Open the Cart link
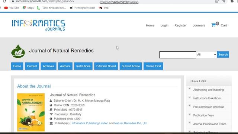The height and width of the screenshot is (134, 238). (224, 25)
